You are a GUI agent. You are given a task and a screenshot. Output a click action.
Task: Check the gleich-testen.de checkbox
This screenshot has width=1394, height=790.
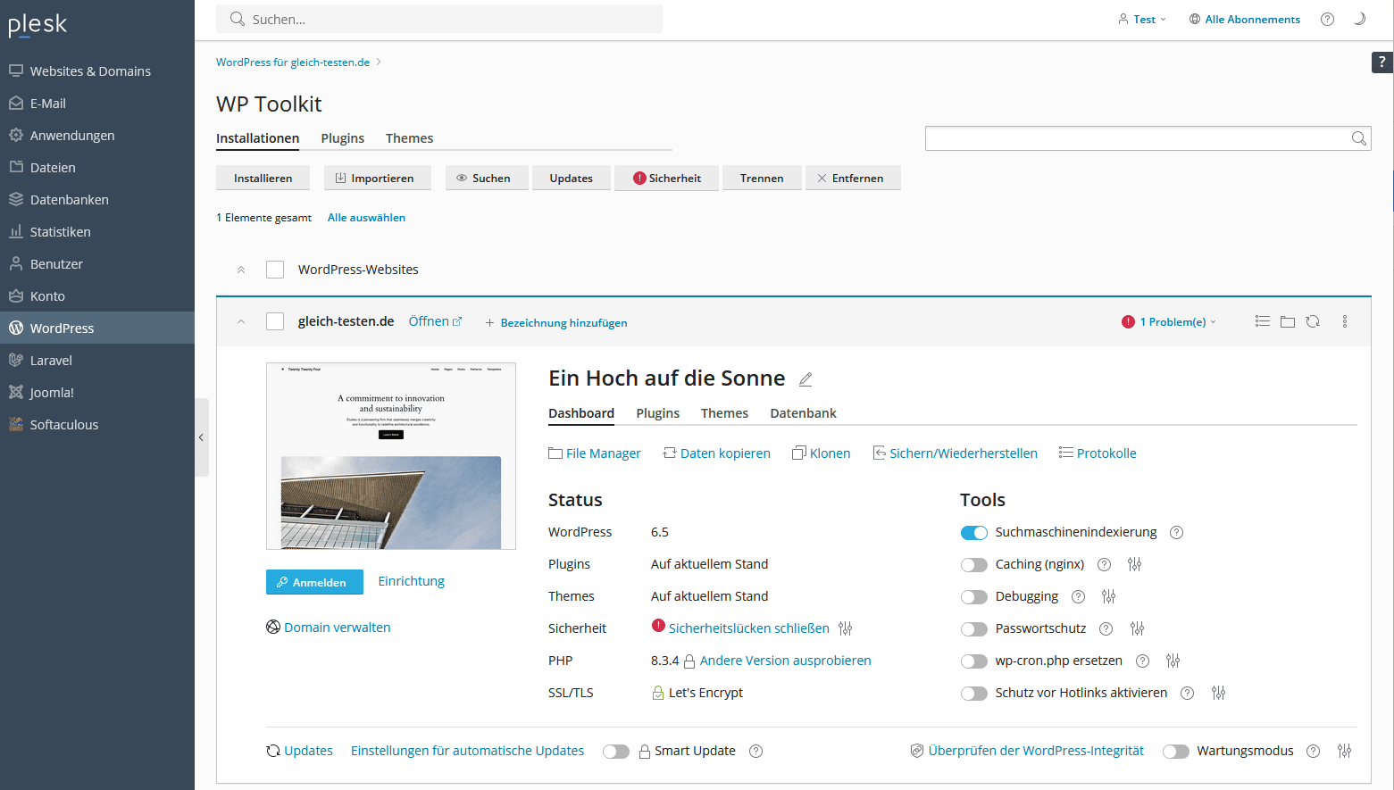pos(275,321)
